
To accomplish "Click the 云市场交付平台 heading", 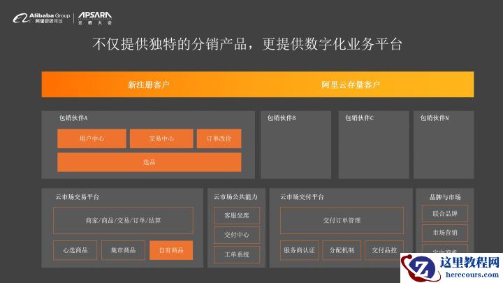I will tap(302, 196).
